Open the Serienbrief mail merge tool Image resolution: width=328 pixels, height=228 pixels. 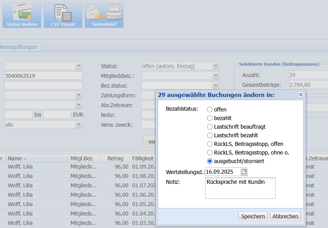(x=104, y=15)
